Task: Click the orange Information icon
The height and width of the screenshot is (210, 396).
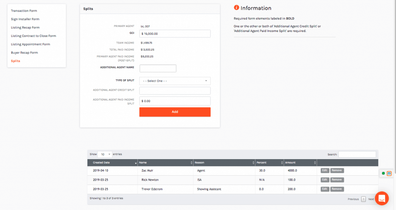Action: click(236, 8)
